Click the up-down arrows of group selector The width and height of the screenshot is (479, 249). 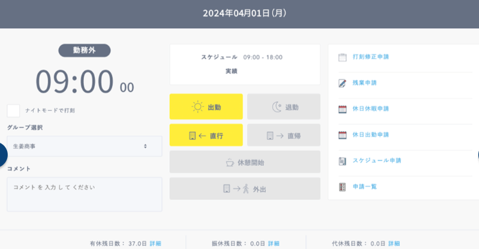coord(145,147)
